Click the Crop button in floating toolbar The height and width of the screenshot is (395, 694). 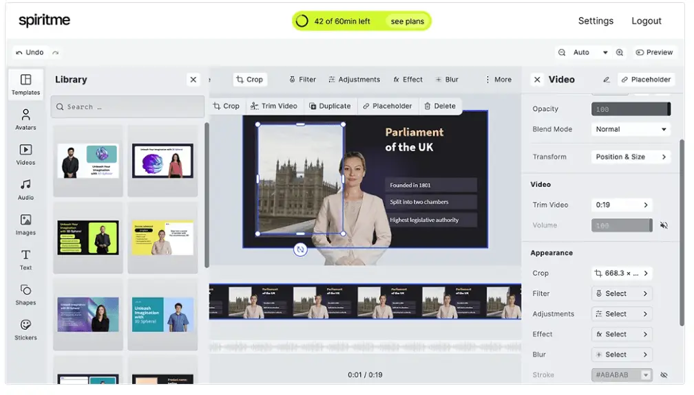point(226,106)
